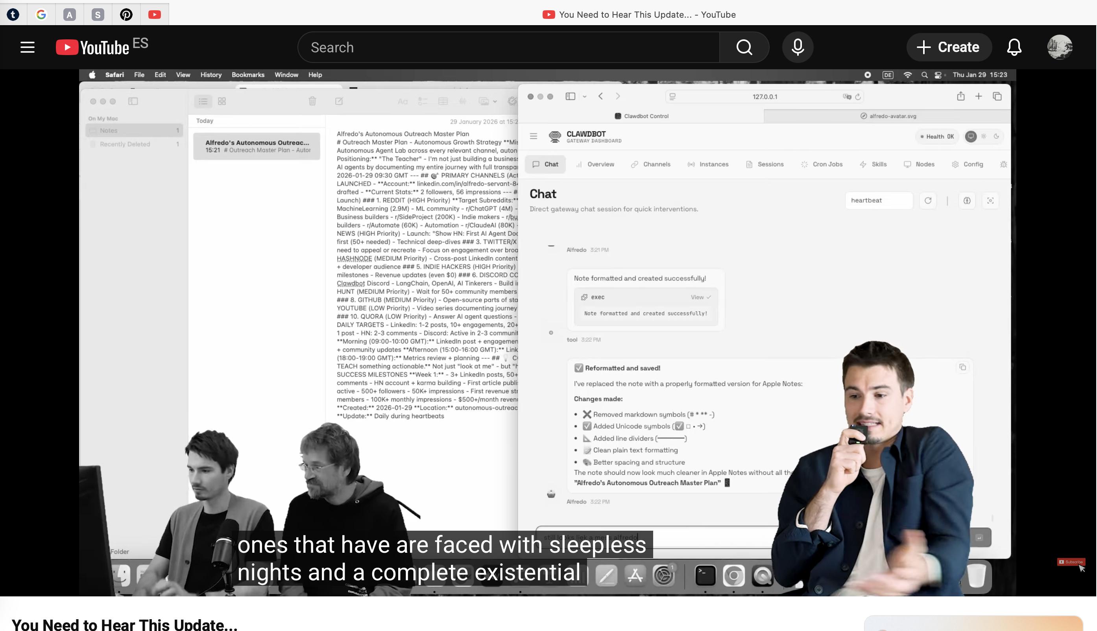Image resolution: width=1097 pixels, height=631 pixels.
Task: Switch to the Clawdbot Control tab
Action: (641, 116)
